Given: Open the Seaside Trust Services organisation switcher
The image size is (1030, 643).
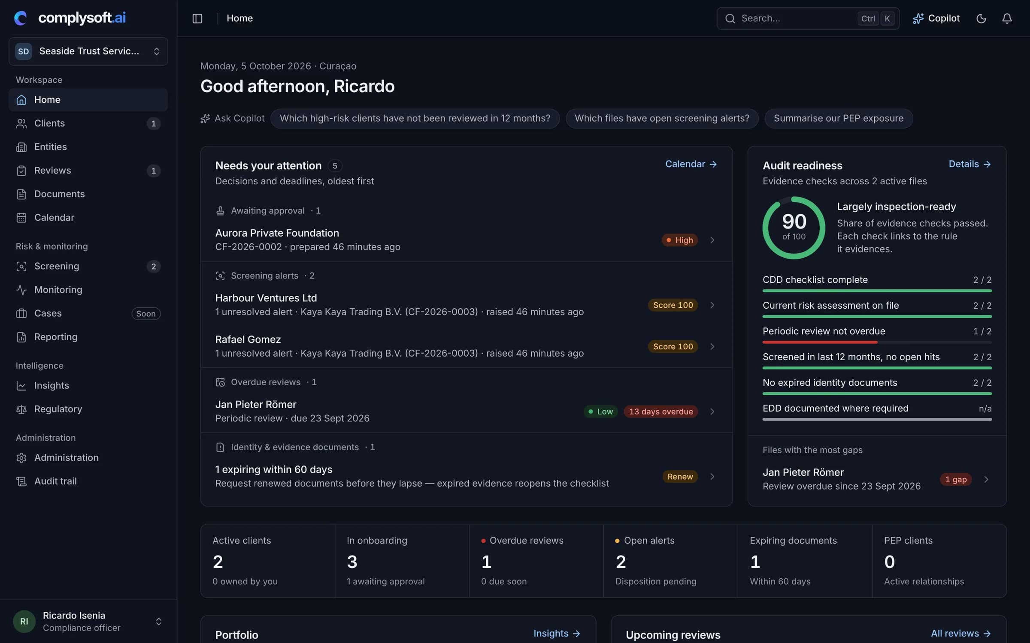Looking at the screenshot, I should pos(88,51).
